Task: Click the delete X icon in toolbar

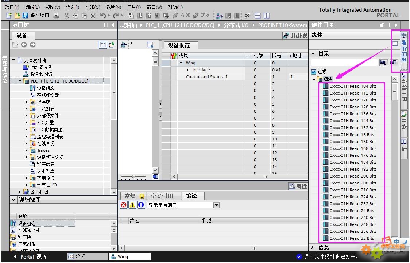Action: click(x=93, y=16)
